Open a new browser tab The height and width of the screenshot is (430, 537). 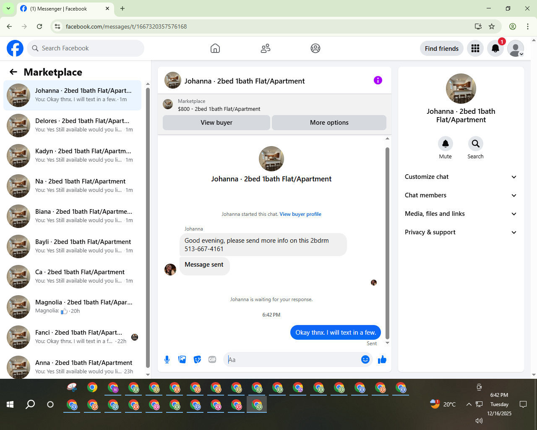click(123, 8)
